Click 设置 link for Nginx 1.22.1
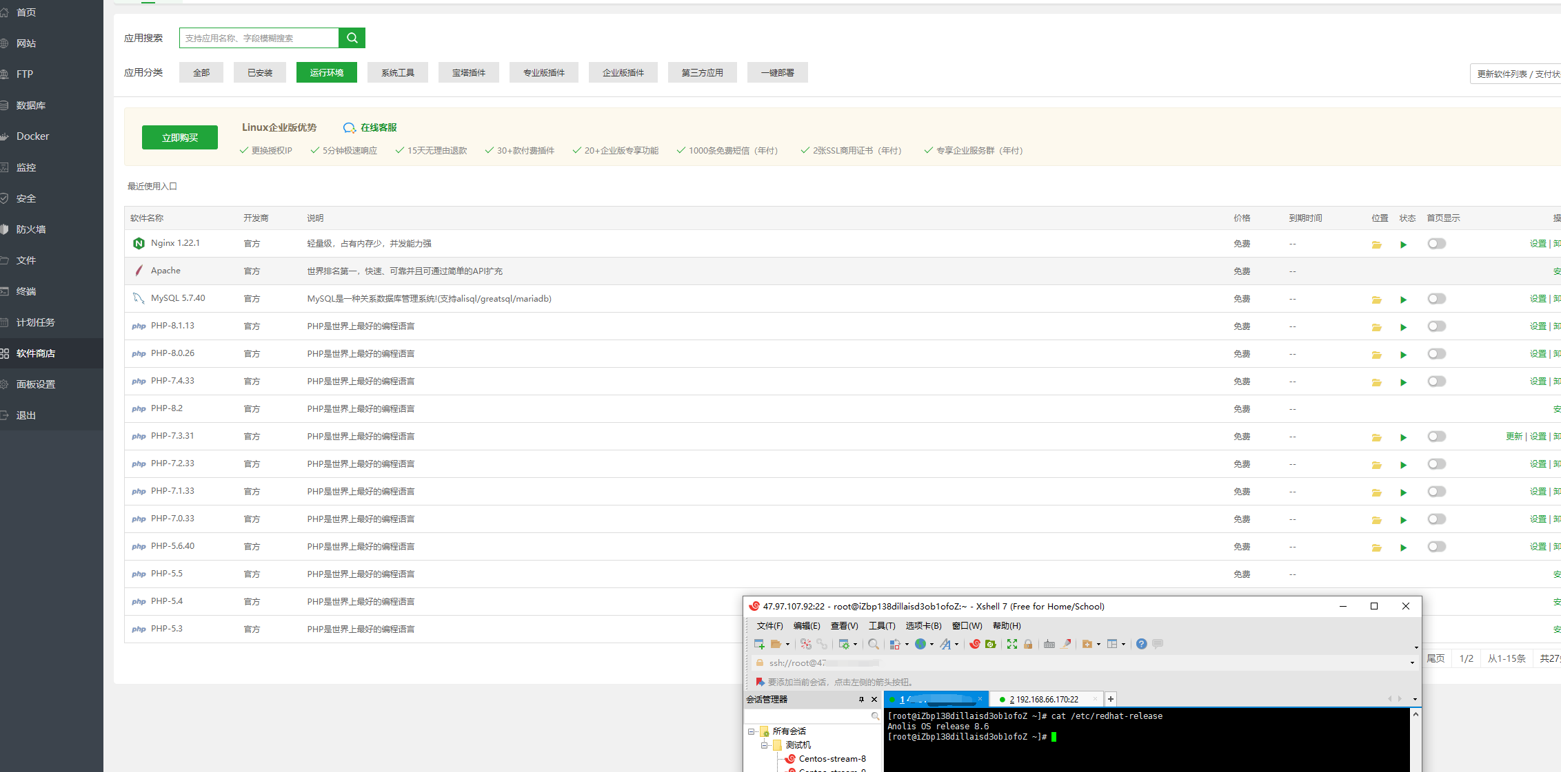The width and height of the screenshot is (1561, 772). (x=1538, y=244)
